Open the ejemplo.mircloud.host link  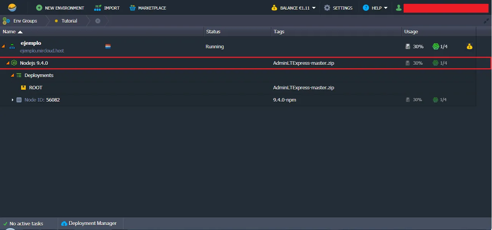pos(42,51)
